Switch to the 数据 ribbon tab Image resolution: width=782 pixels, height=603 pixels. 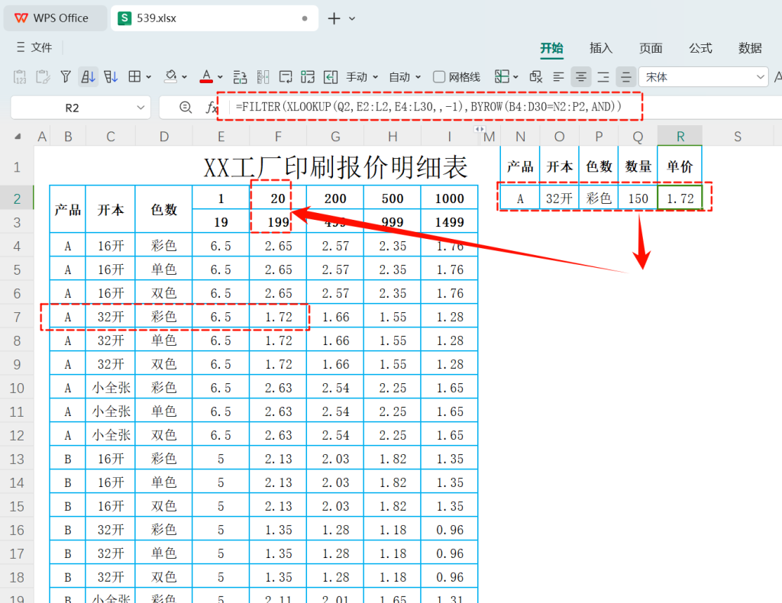point(750,48)
